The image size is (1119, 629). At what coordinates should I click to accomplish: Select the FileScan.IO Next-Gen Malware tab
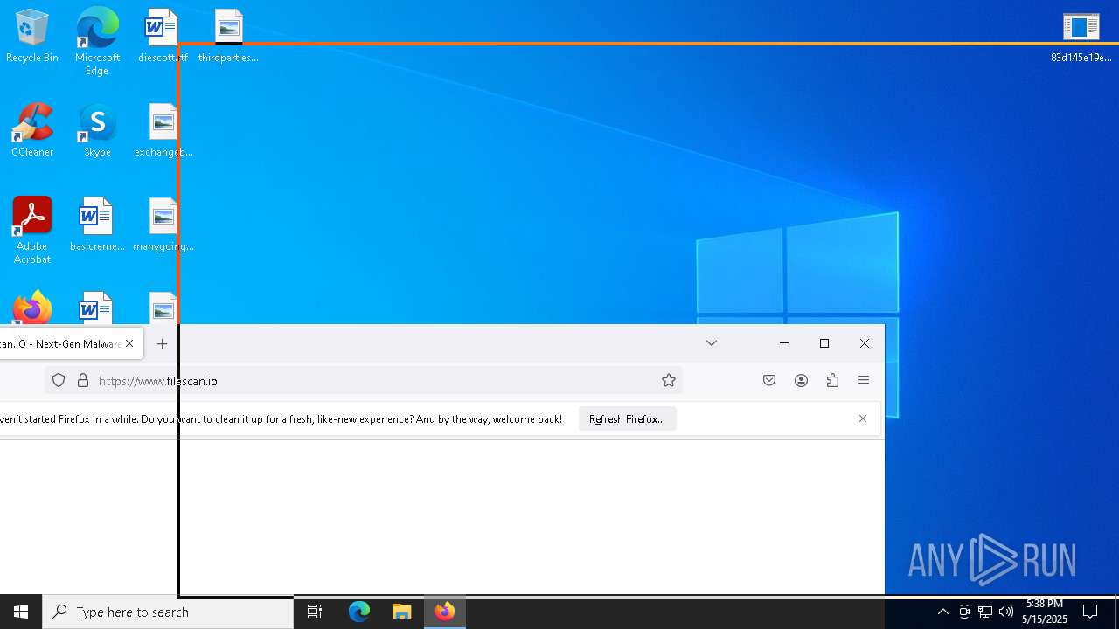click(60, 343)
